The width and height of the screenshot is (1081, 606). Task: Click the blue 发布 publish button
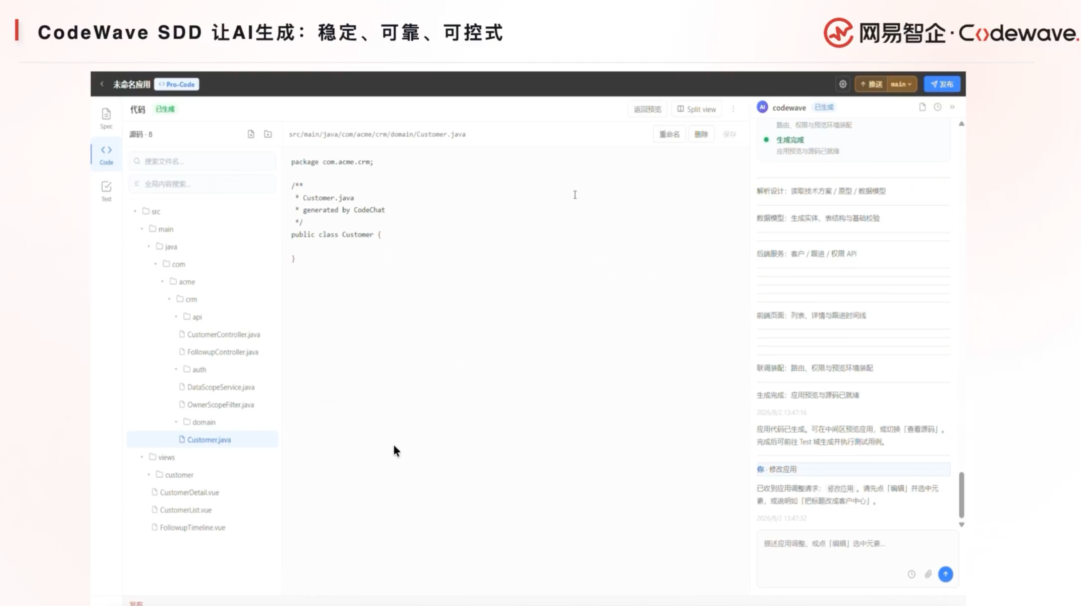coord(942,84)
